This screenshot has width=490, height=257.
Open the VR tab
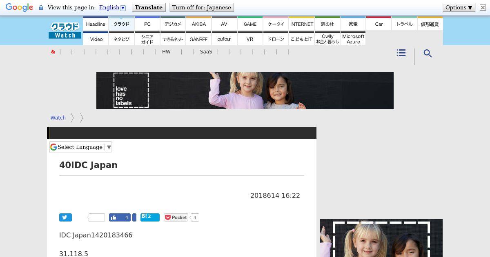(250, 39)
